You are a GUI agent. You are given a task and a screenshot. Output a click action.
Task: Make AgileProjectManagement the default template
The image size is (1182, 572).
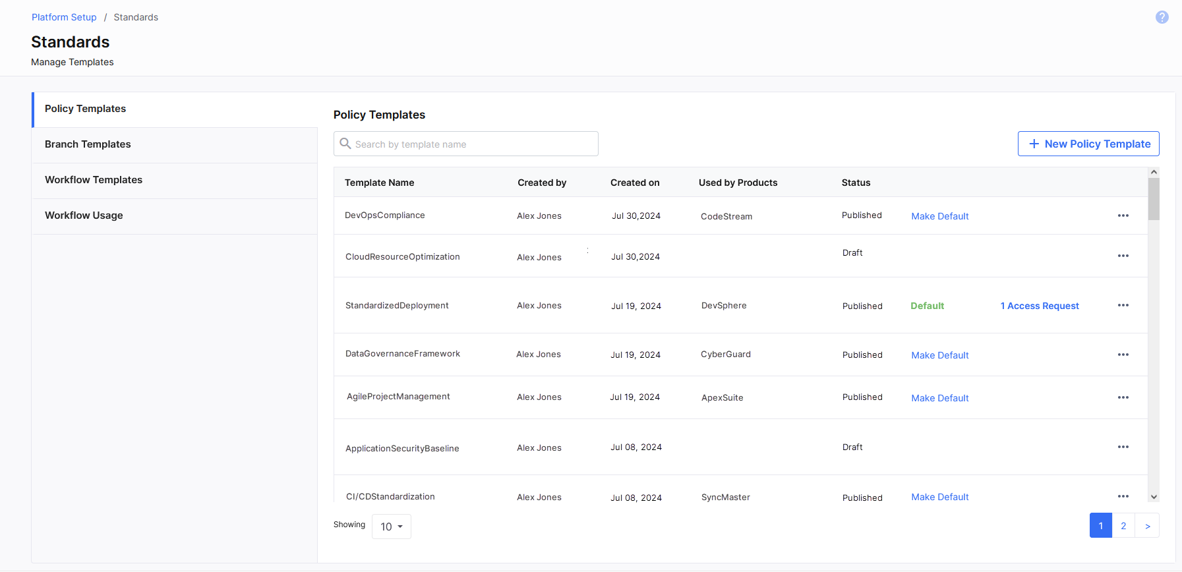tap(940, 398)
